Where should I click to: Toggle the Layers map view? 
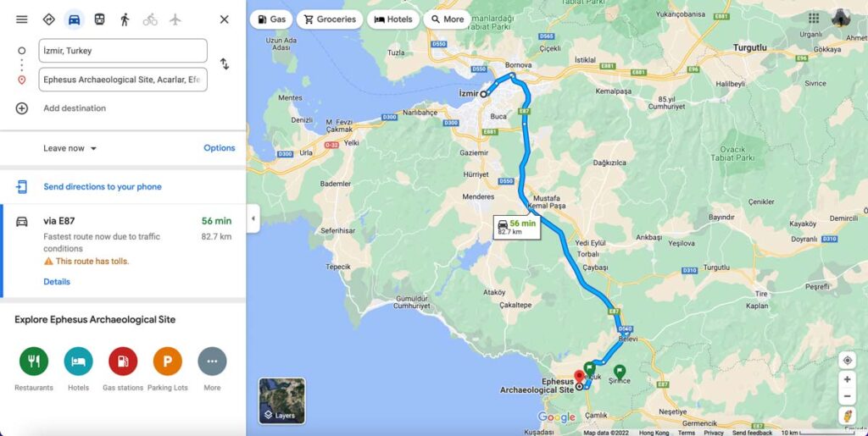coord(281,400)
